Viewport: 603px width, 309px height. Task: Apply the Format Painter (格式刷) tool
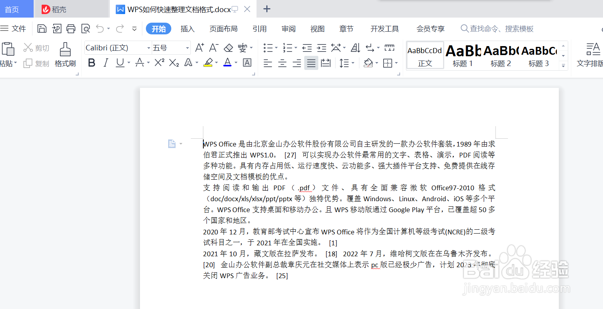65,55
